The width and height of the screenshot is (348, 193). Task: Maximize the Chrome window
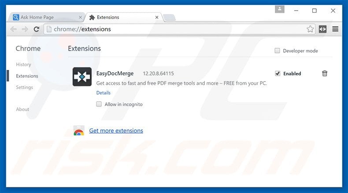[314, 11]
